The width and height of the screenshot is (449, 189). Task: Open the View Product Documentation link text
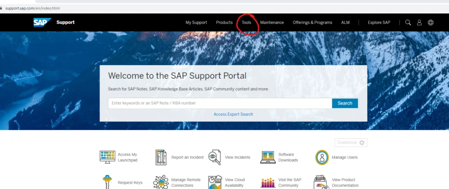[345, 183]
